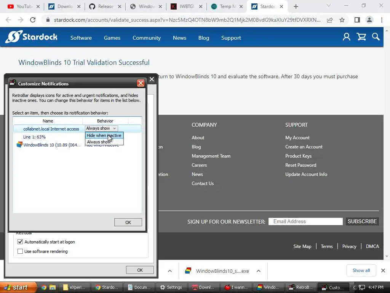Click OK in Customize Notifications dialog

click(128, 222)
